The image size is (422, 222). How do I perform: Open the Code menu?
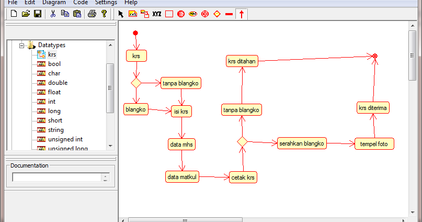pyautogui.click(x=81, y=3)
